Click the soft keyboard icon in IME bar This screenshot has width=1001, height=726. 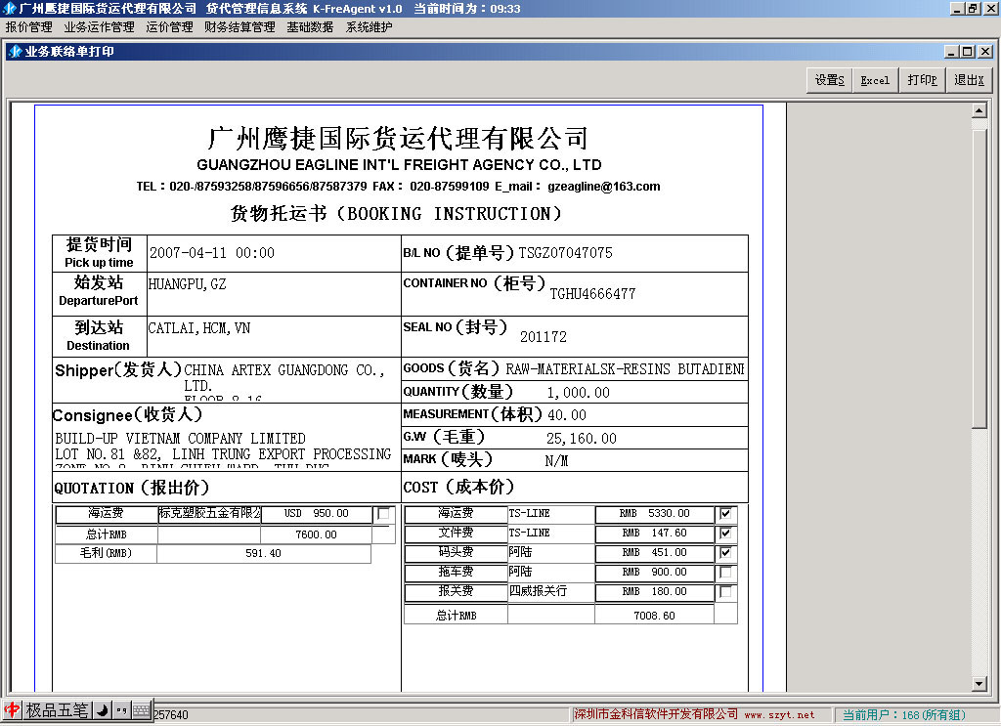point(141,709)
